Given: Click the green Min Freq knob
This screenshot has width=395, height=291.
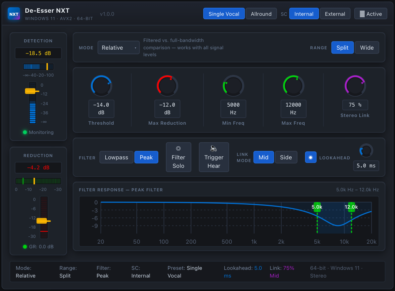Looking at the screenshot, I should coord(233,85).
